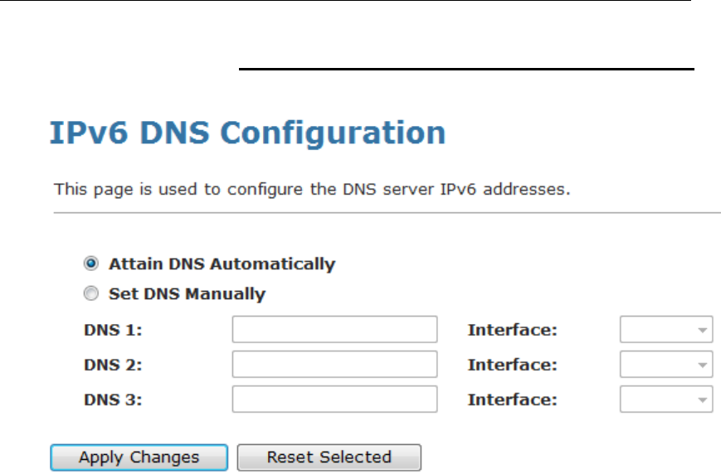The image size is (721, 474).
Task: Open the Interface dropdown for DNS 1
Action: 666,330
